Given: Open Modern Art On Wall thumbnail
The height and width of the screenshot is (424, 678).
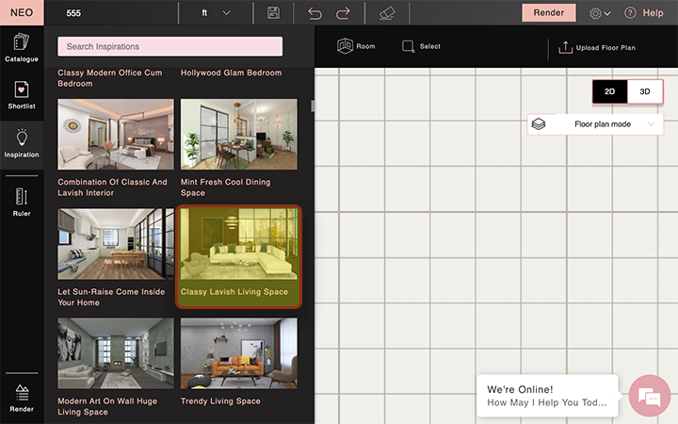Looking at the screenshot, I should pos(116,353).
